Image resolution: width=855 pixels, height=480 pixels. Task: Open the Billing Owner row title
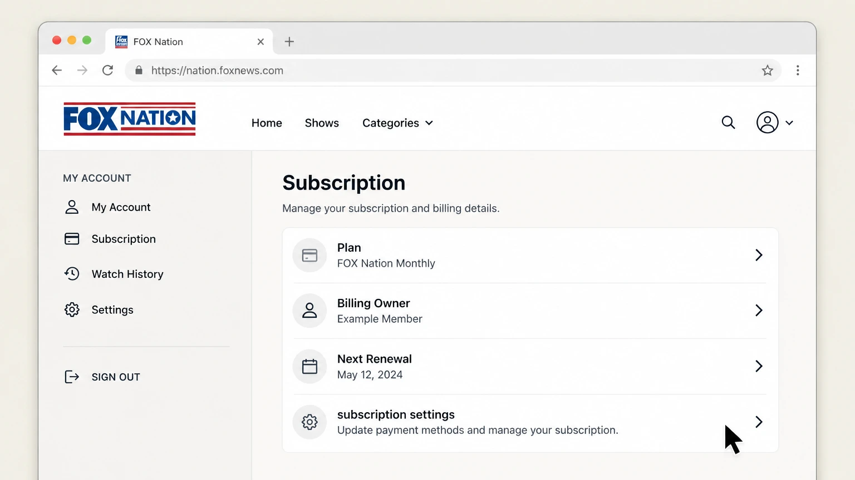(x=374, y=303)
